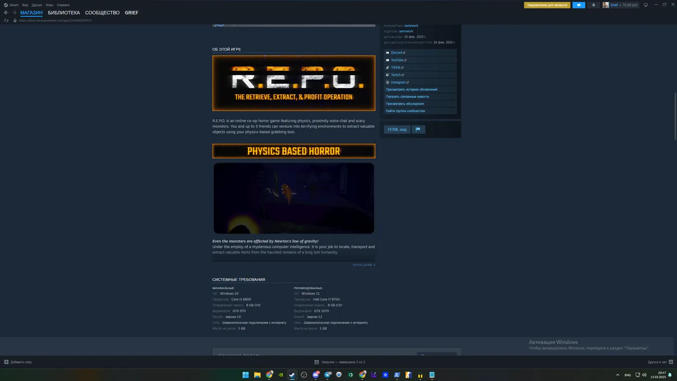This screenshot has width=677, height=381.
Task: Click the Add game plus icon
Action: click(x=6, y=362)
